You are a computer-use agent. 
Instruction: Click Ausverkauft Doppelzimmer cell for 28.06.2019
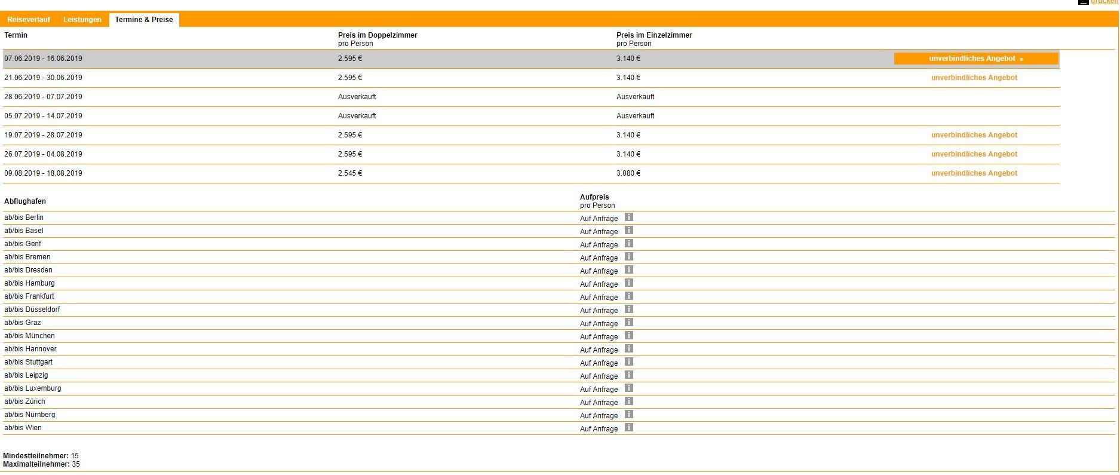(x=357, y=97)
